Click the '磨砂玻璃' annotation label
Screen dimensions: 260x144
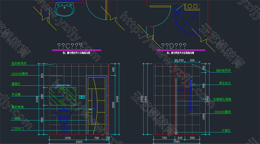pos(18,107)
